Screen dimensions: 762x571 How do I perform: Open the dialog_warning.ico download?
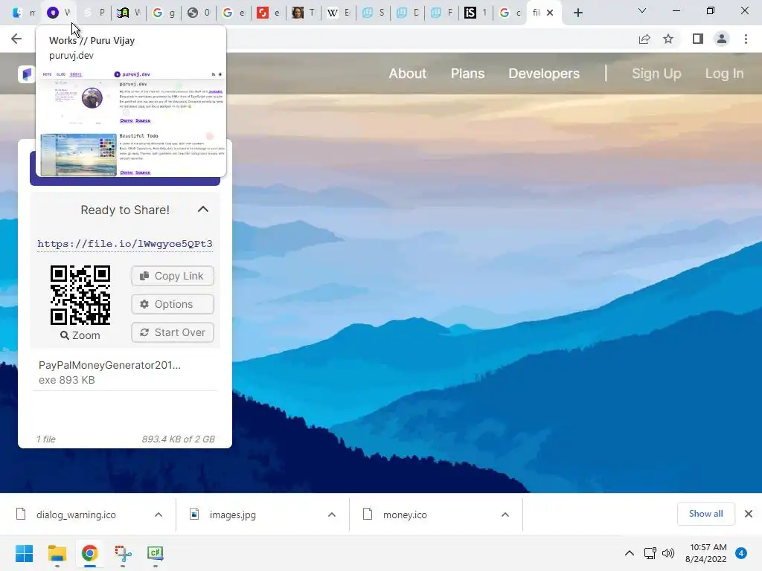[x=77, y=514]
